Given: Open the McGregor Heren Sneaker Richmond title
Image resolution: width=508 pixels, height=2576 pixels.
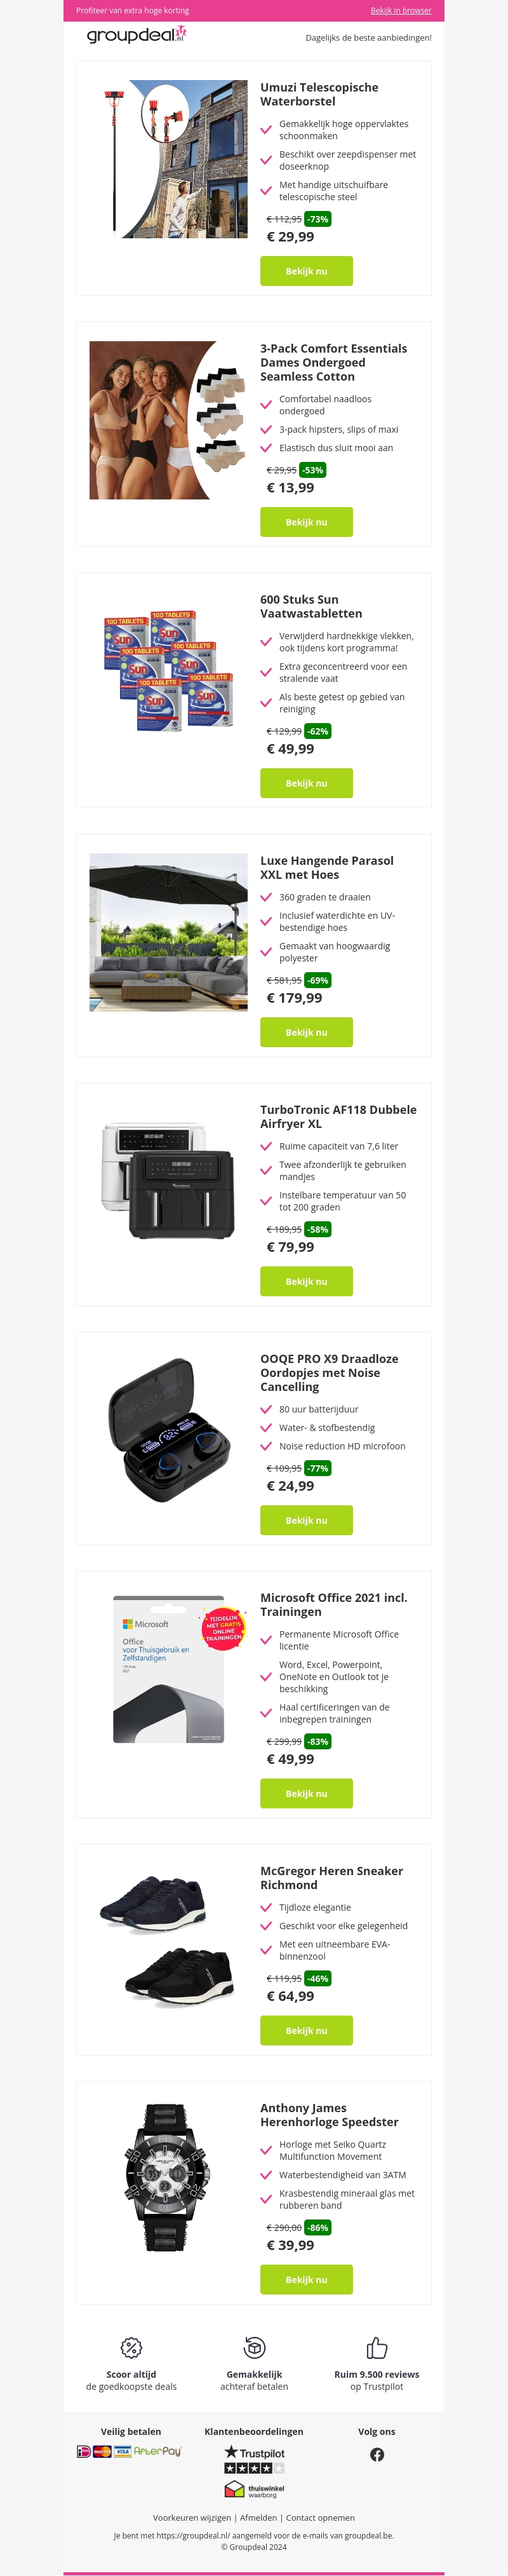Looking at the screenshot, I should [x=331, y=1878].
